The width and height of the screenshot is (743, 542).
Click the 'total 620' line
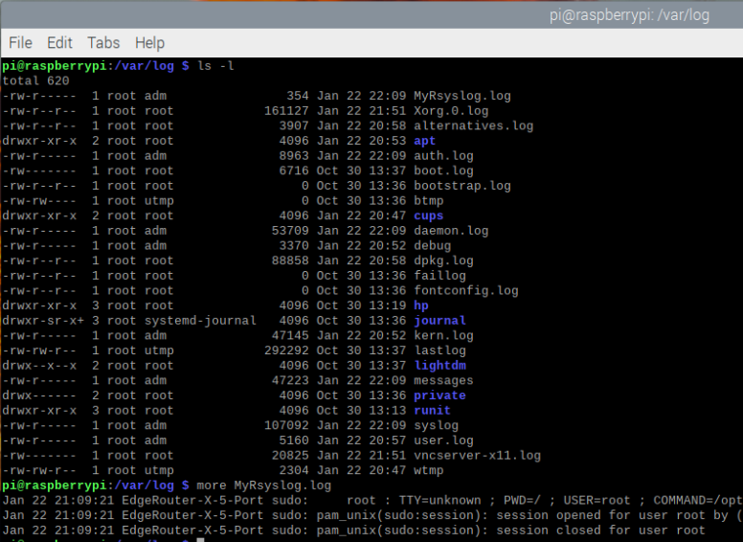pyautogui.click(x=35, y=81)
